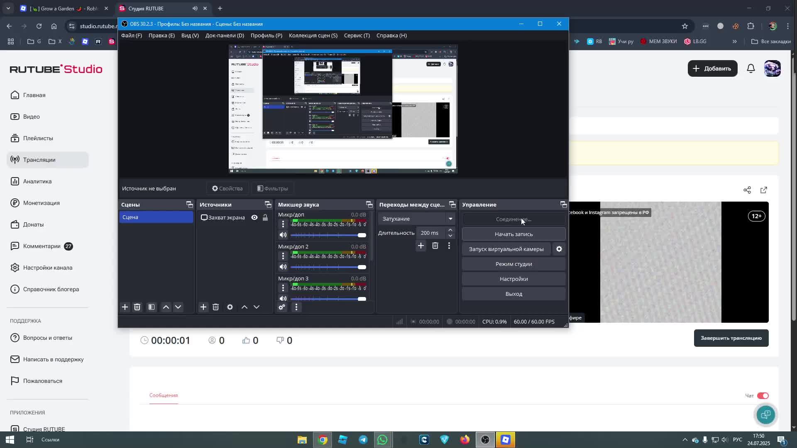Move source up arrow in Sources panel

coord(244,307)
